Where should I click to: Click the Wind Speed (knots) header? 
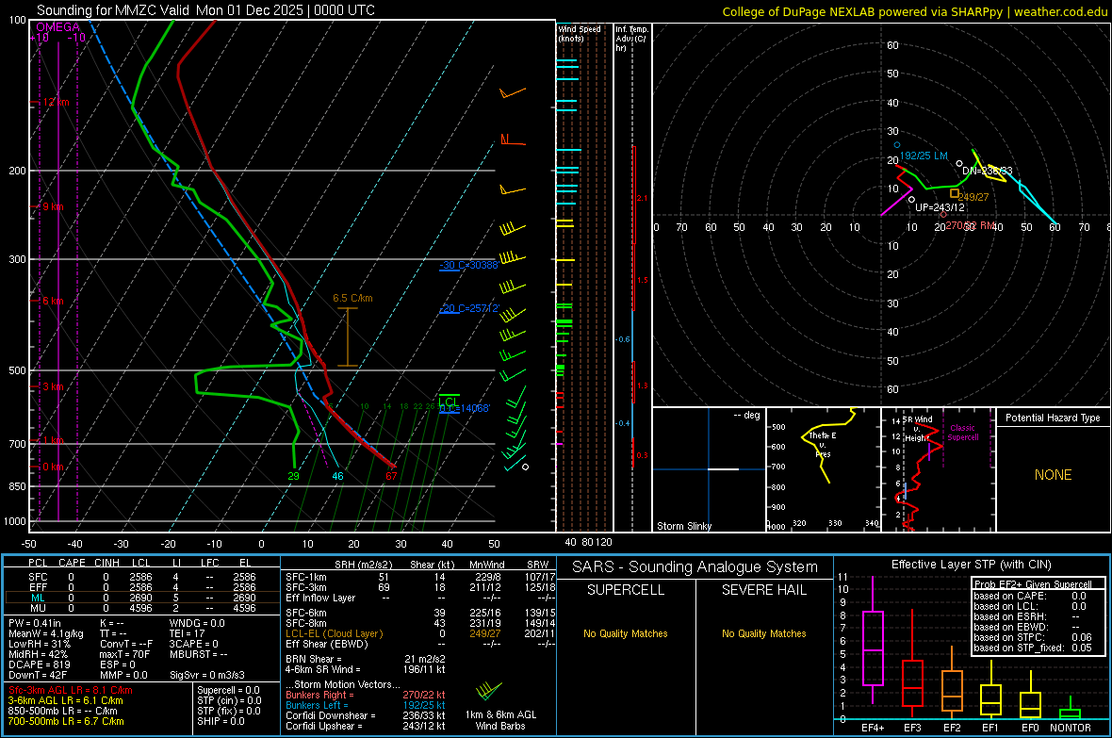coord(580,33)
